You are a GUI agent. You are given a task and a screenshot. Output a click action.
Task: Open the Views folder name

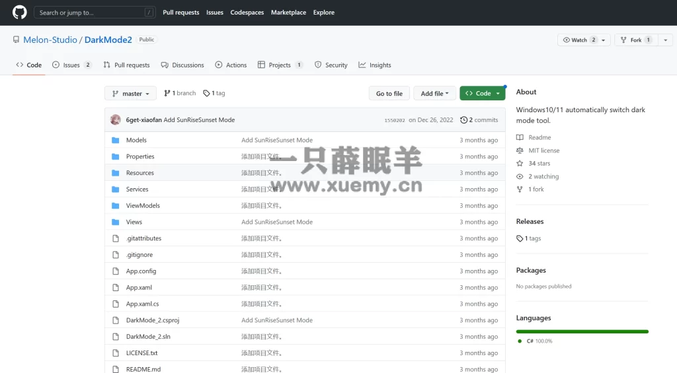[x=134, y=222]
